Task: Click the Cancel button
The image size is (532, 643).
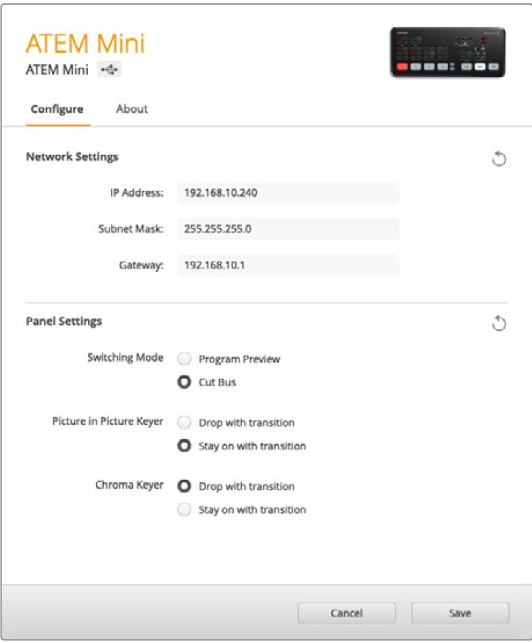Action: click(347, 613)
